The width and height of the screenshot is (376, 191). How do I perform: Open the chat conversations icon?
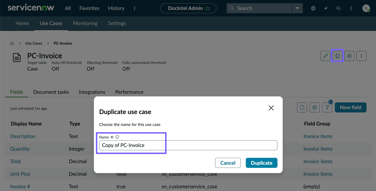(x=338, y=8)
